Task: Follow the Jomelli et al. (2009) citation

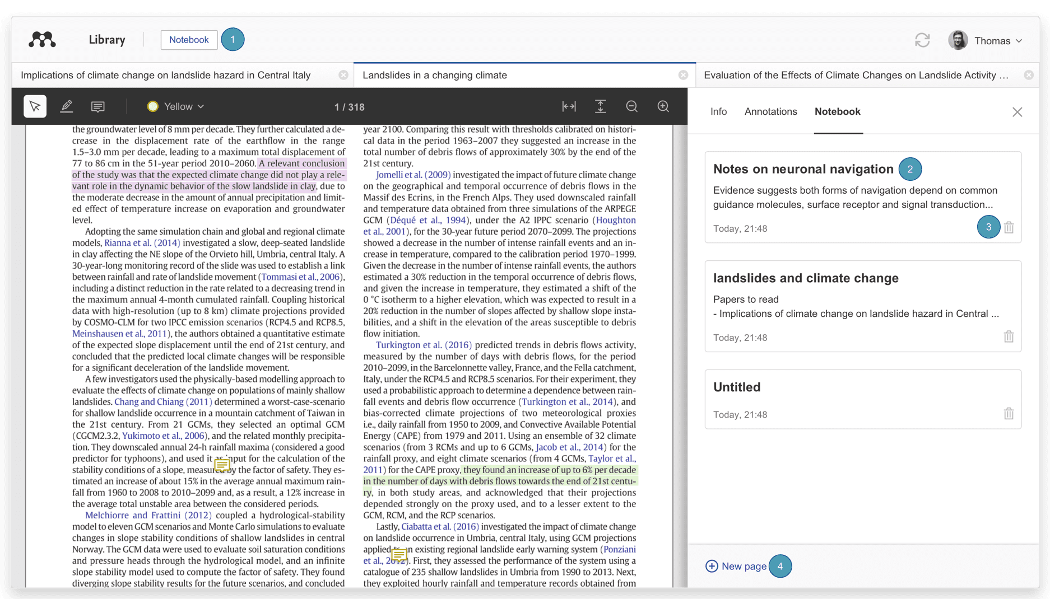Action: pos(413,175)
